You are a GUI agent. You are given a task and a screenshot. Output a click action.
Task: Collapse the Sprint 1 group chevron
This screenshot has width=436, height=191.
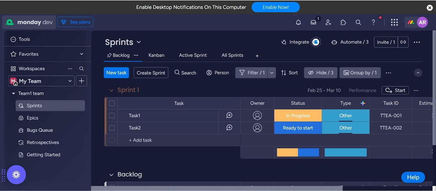pyautogui.click(x=111, y=90)
